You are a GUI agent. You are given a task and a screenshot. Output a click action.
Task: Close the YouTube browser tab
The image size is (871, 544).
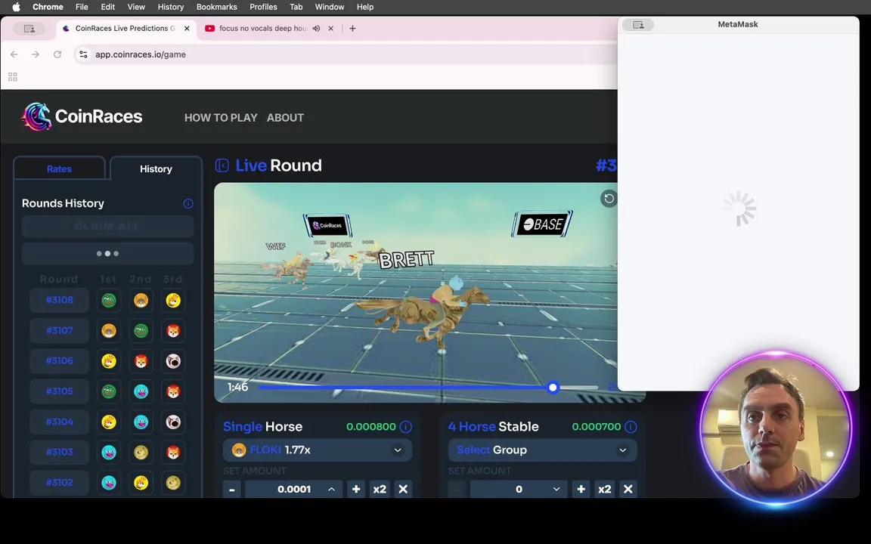click(x=331, y=28)
